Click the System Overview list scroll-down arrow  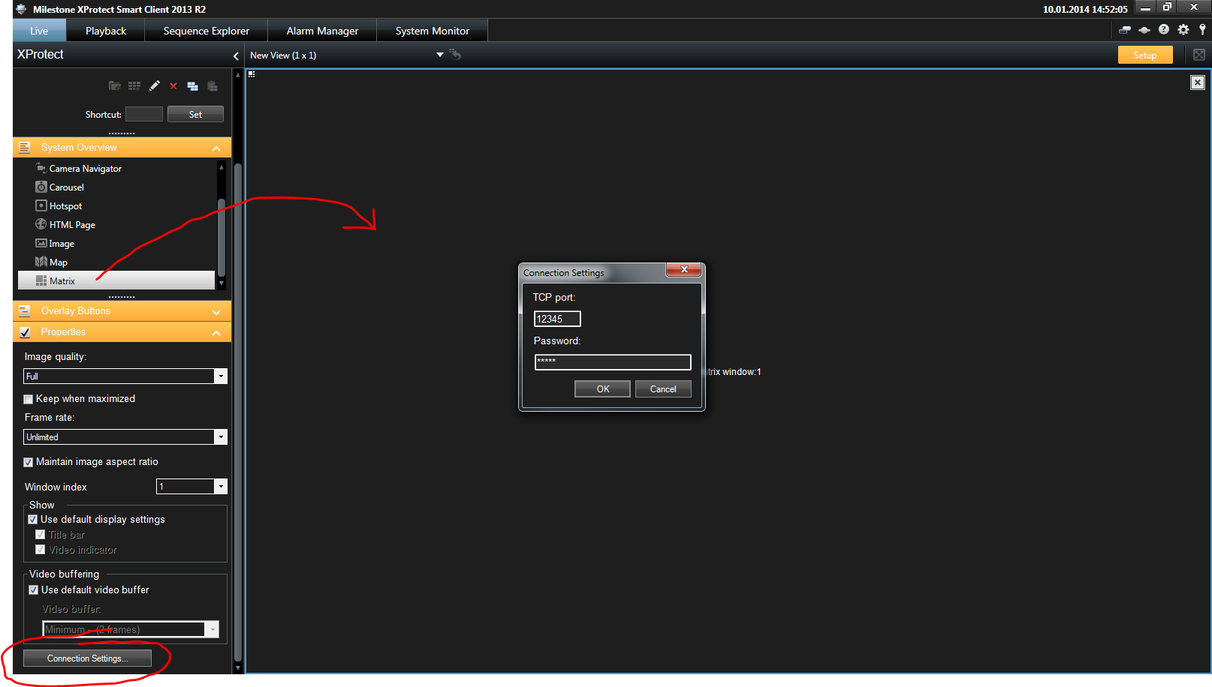221,283
